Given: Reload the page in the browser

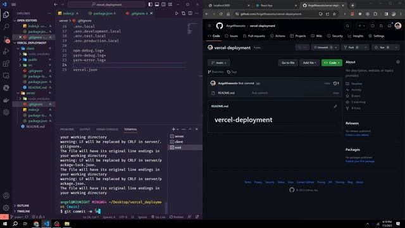Looking at the screenshot, I should pos(221,14).
